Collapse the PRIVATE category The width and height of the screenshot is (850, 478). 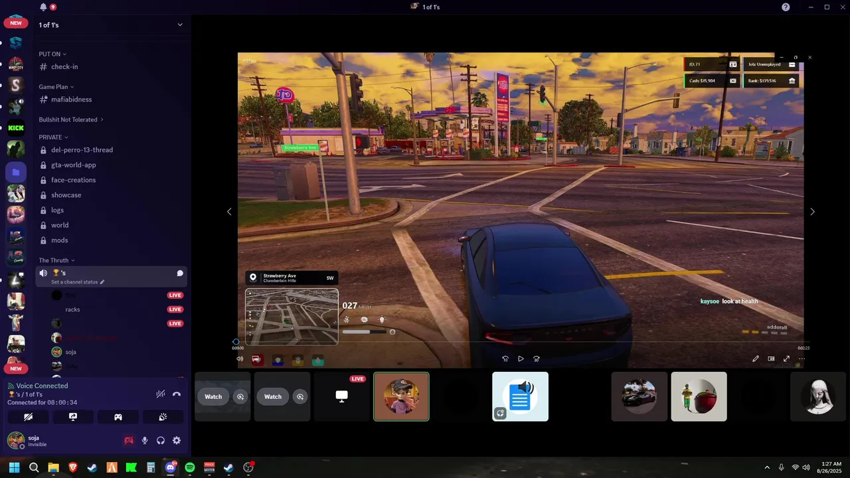(x=53, y=137)
